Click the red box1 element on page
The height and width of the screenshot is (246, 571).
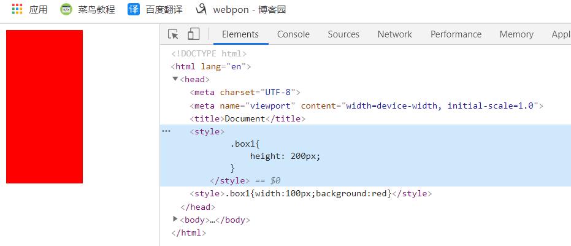click(44, 106)
